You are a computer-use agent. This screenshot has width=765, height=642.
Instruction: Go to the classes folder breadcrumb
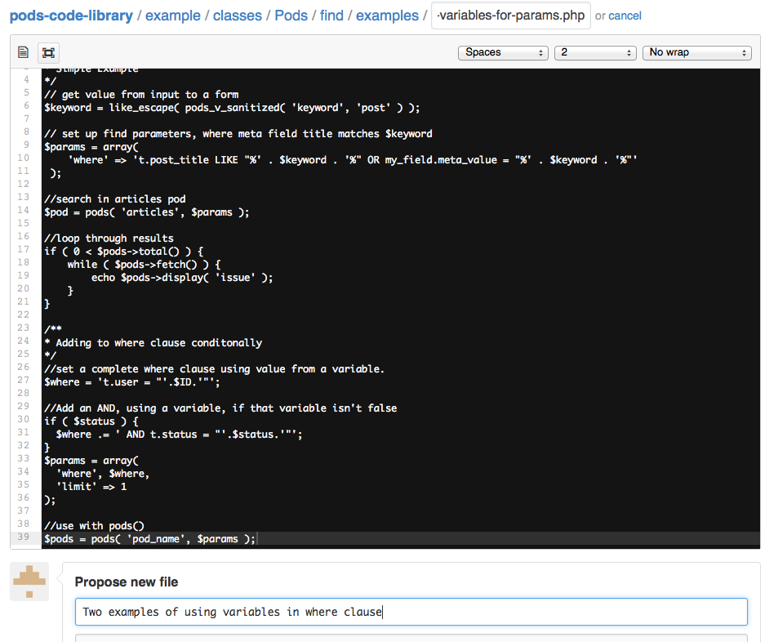pyautogui.click(x=238, y=16)
